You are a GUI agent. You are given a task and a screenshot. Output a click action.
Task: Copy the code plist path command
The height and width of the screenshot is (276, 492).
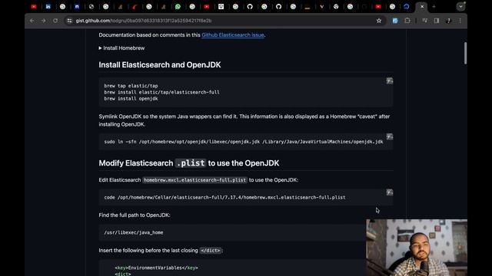pyautogui.click(x=390, y=192)
